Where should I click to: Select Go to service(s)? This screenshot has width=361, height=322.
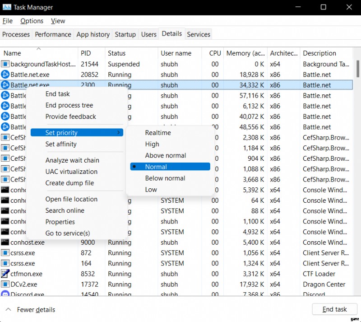pos(77,233)
